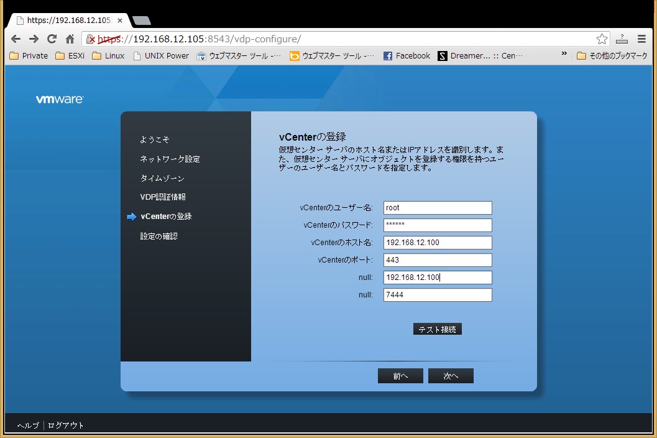Click the vCenterのパスワード field
The width and height of the screenshot is (657, 438).
click(438, 225)
